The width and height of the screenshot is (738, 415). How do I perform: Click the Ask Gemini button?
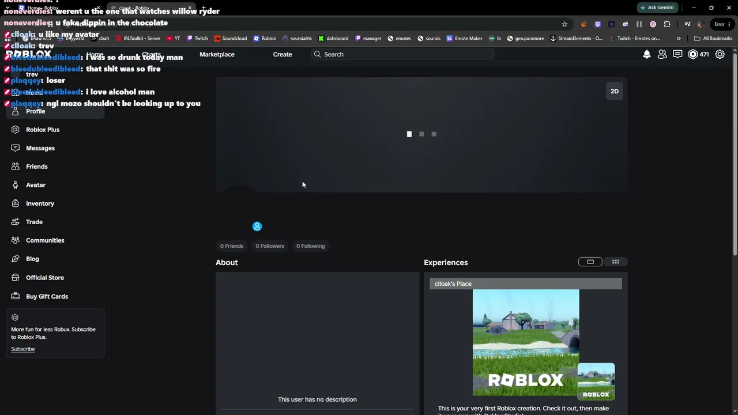pos(657,7)
